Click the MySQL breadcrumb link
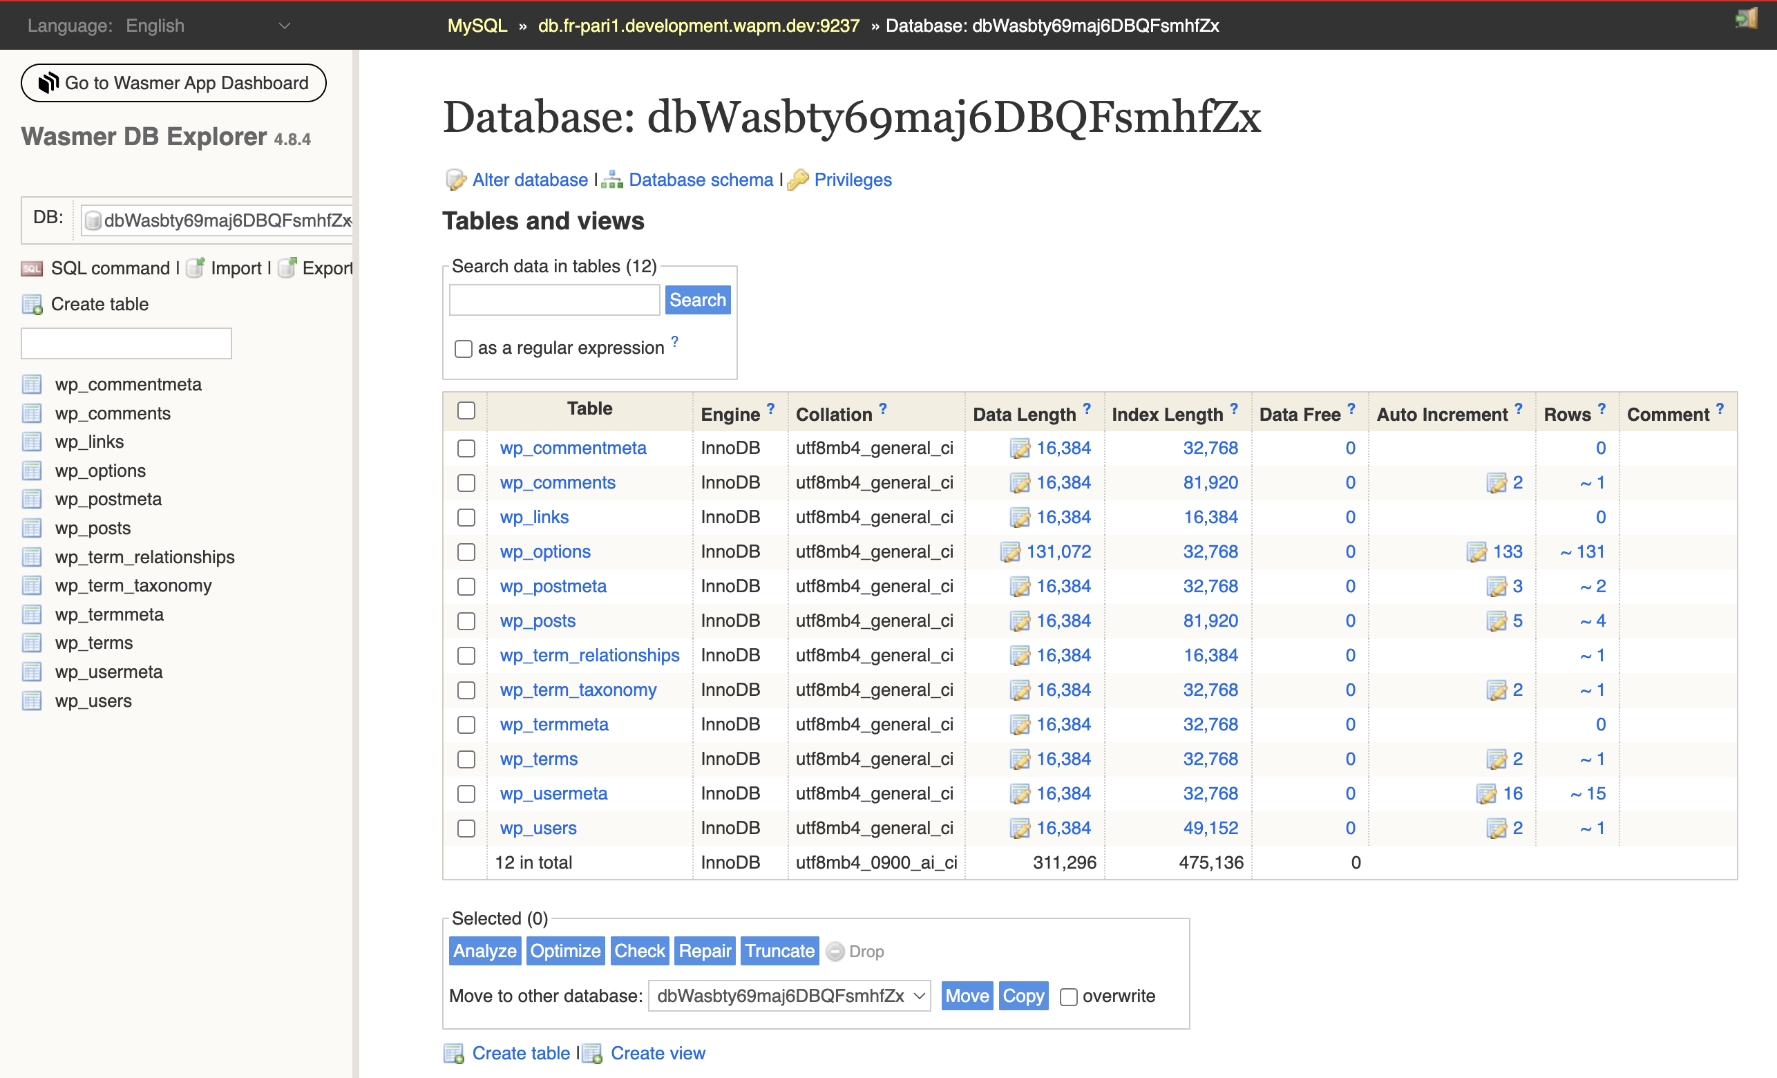The width and height of the screenshot is (1777, 1078). point(477,26)
